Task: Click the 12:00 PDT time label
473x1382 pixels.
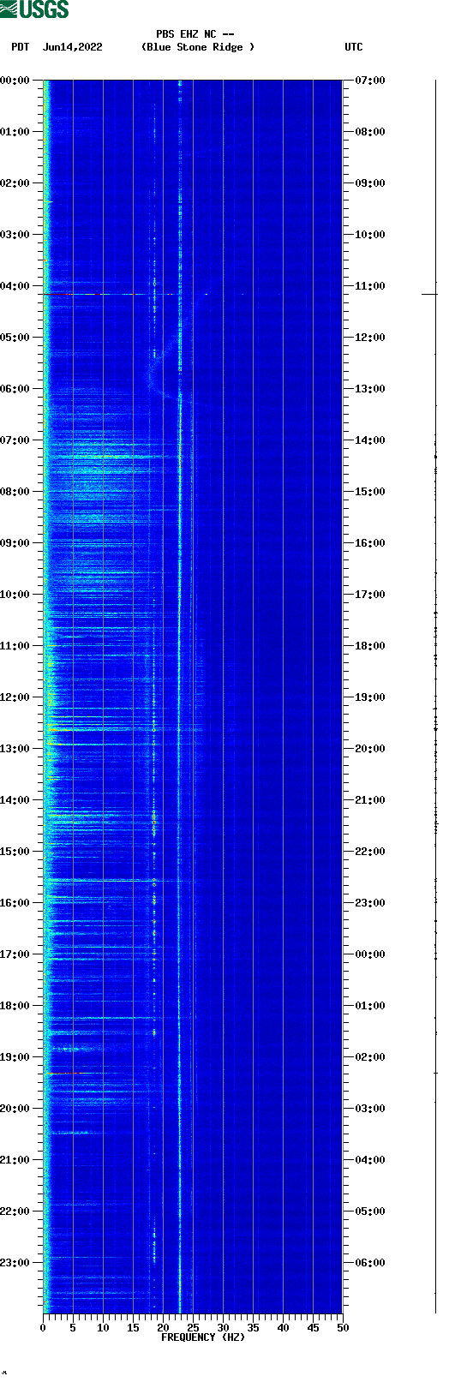Action: point(15,697)
